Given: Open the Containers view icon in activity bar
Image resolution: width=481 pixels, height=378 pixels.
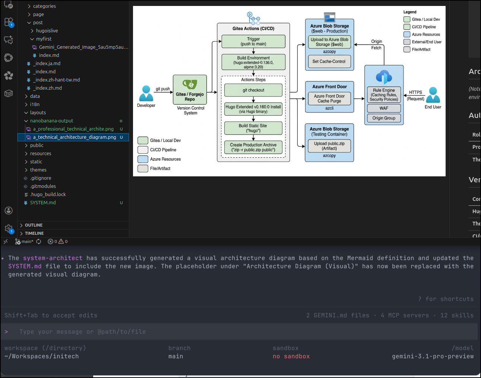Looking at the screenshot, I should pyautogui.click(x=9, y=93).
